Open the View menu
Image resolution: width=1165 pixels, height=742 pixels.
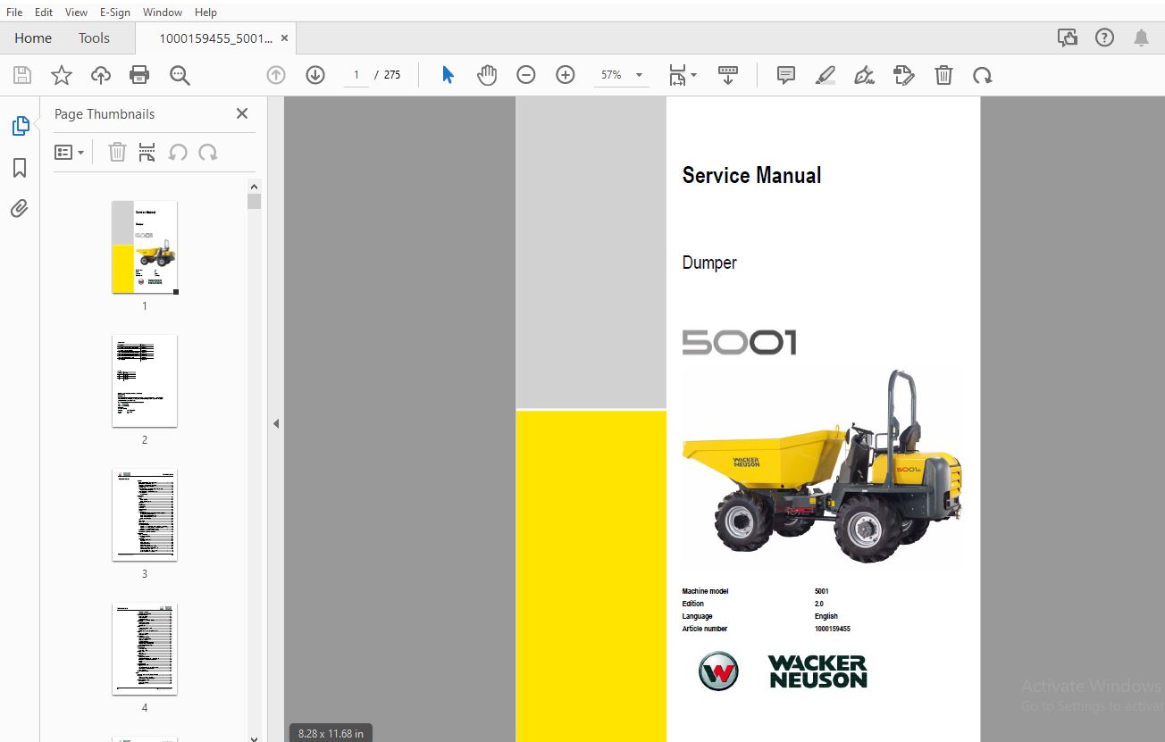[x=77, y=13]
